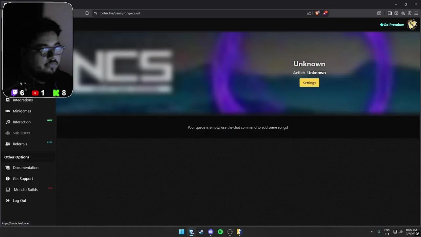Open the Documentation link

click(26, 168)
